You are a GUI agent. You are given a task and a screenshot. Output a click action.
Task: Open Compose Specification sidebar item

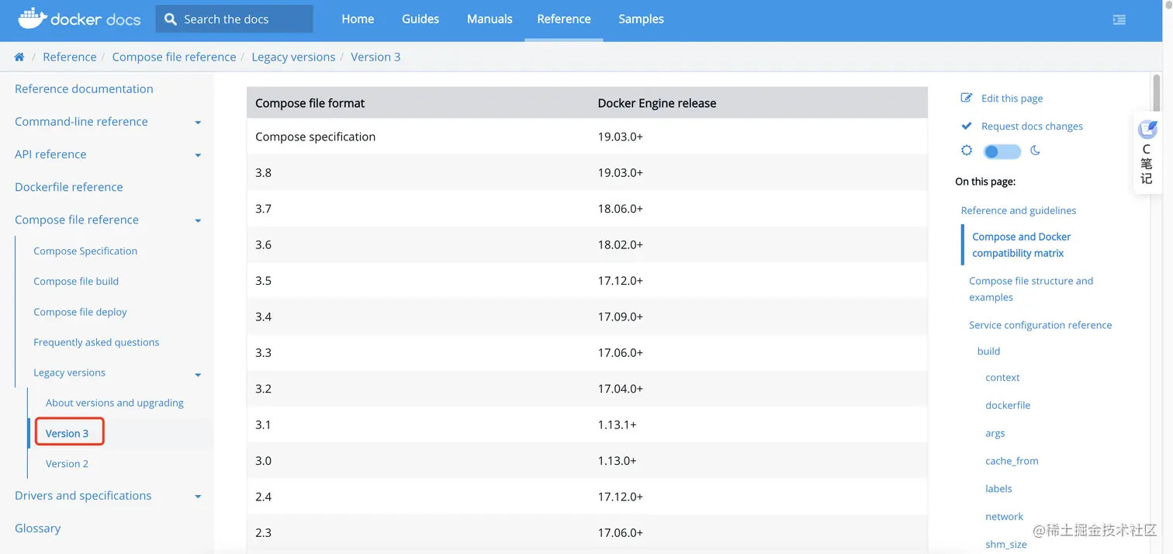point(85,251)
